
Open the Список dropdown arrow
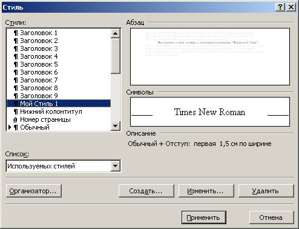[x=116, y=166]
